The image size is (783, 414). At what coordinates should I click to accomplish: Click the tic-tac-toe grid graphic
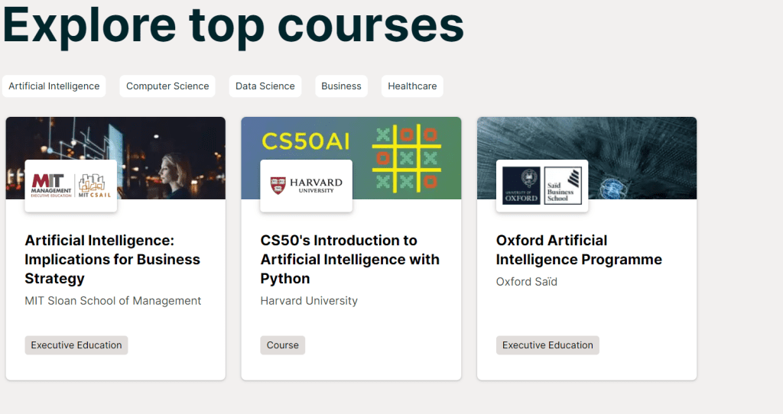[405, 158]
